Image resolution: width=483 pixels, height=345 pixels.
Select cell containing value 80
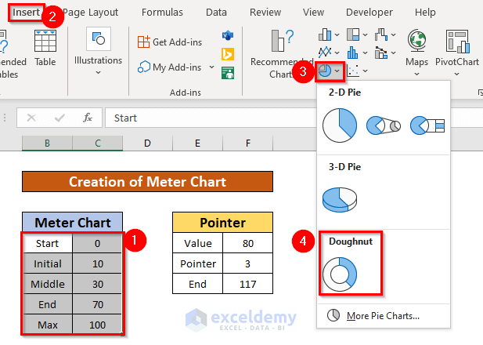pyautogui.click(x=247, y=243)
